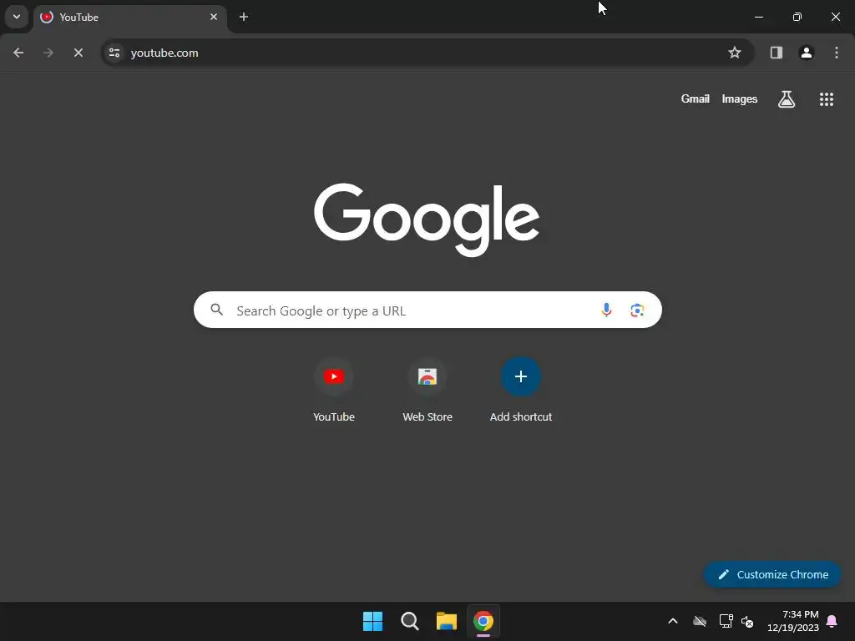855x641 pixels.
Task: Start voice search with microphone
Action: pyautogui.click(x=606, y=310)
